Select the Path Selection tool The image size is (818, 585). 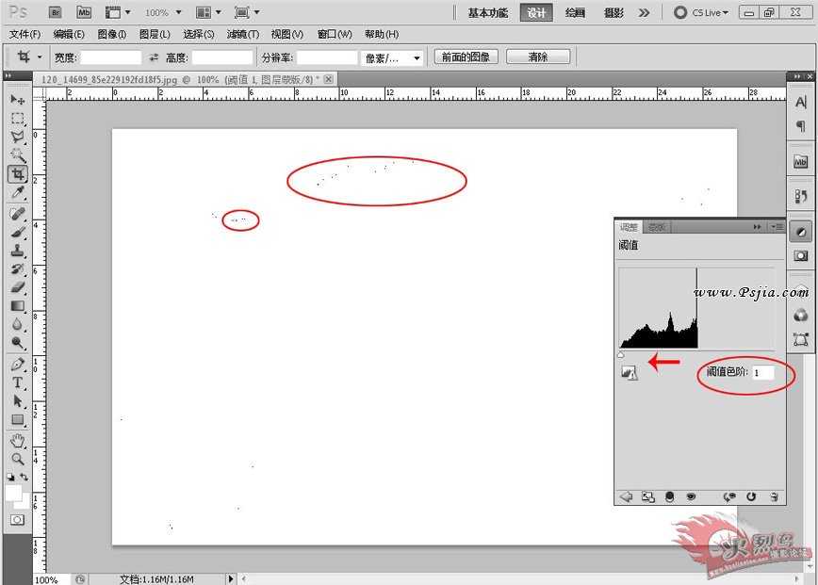click(17, 401)
